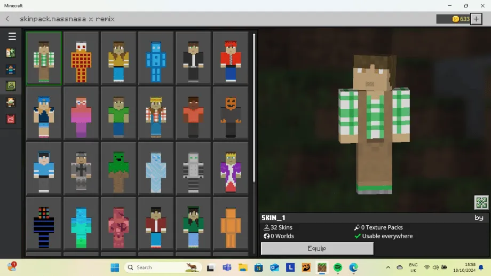Select the red and yellow checkered skin
Viewport: 491px width, 276px height.
click(x=81, y=58)
